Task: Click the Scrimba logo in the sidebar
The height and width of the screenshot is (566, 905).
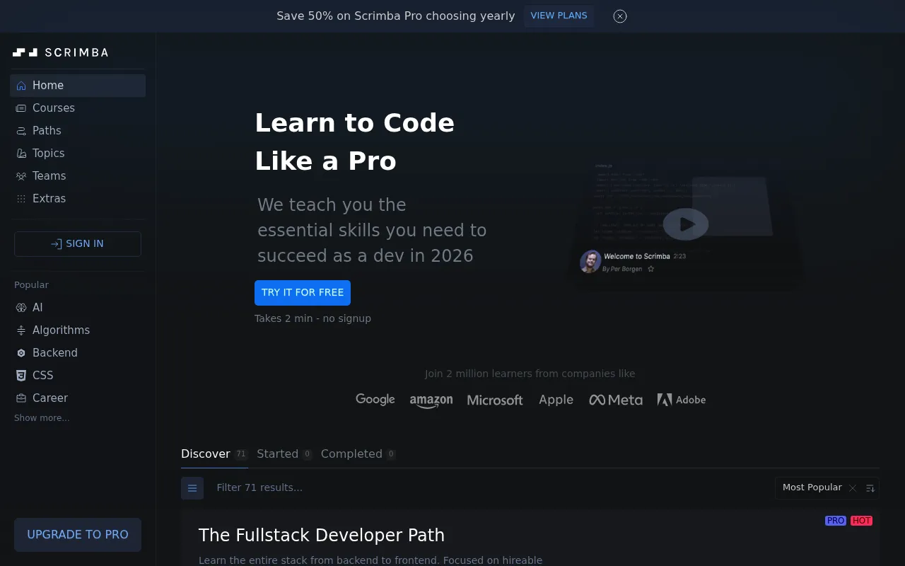Action: (61, 52)
